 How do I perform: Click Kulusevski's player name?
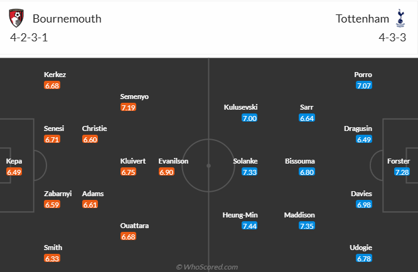240,107
